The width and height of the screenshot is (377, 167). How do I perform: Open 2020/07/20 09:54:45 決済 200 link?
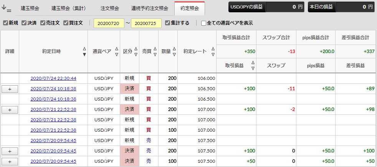click(x=53, y=151)
